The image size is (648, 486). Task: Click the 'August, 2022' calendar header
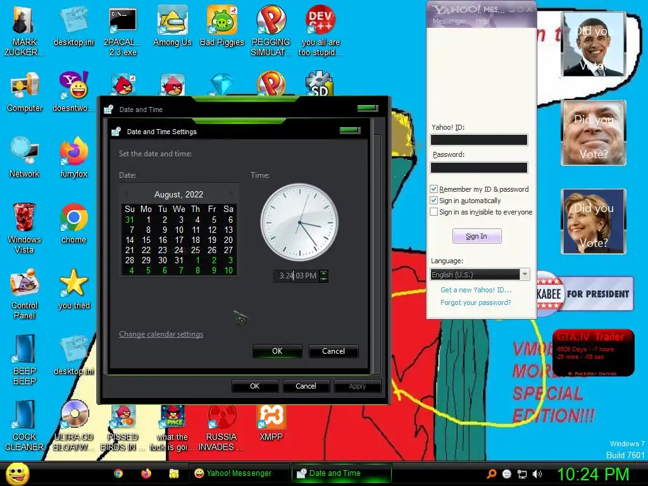[178, 194]
